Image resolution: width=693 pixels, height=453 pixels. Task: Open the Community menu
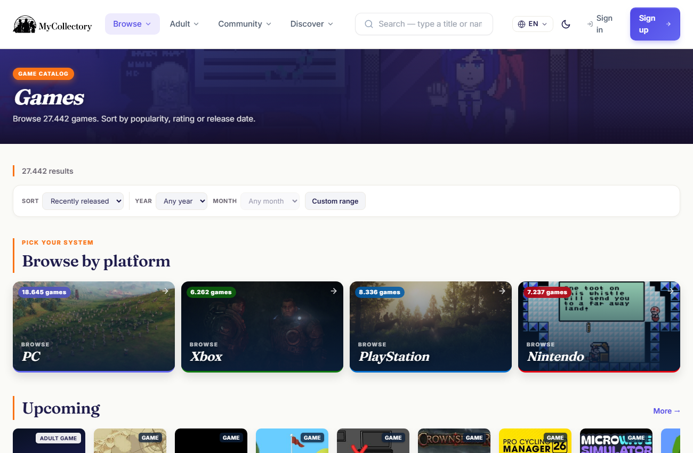tap(245, 24)
